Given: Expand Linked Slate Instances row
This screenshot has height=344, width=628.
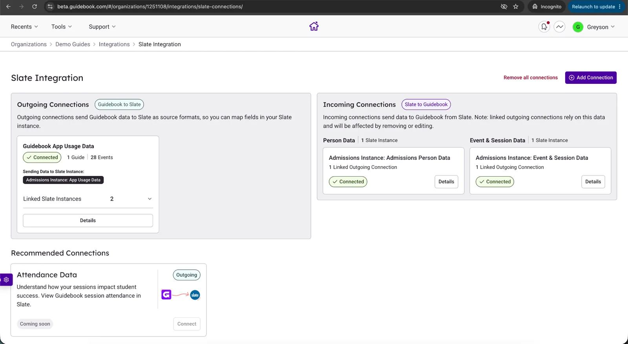Looking at the screenshot, I should point(88,199).
